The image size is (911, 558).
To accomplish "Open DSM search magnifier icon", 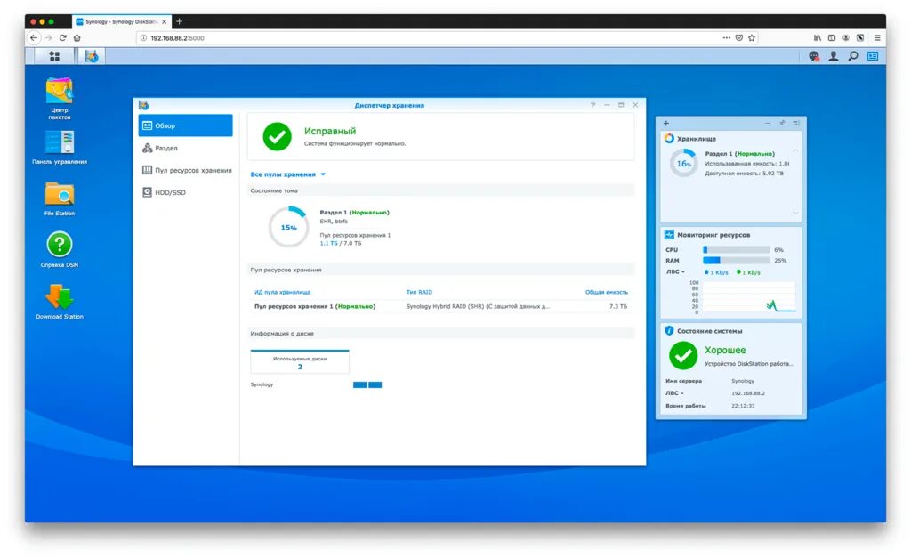I will [853, 56].
